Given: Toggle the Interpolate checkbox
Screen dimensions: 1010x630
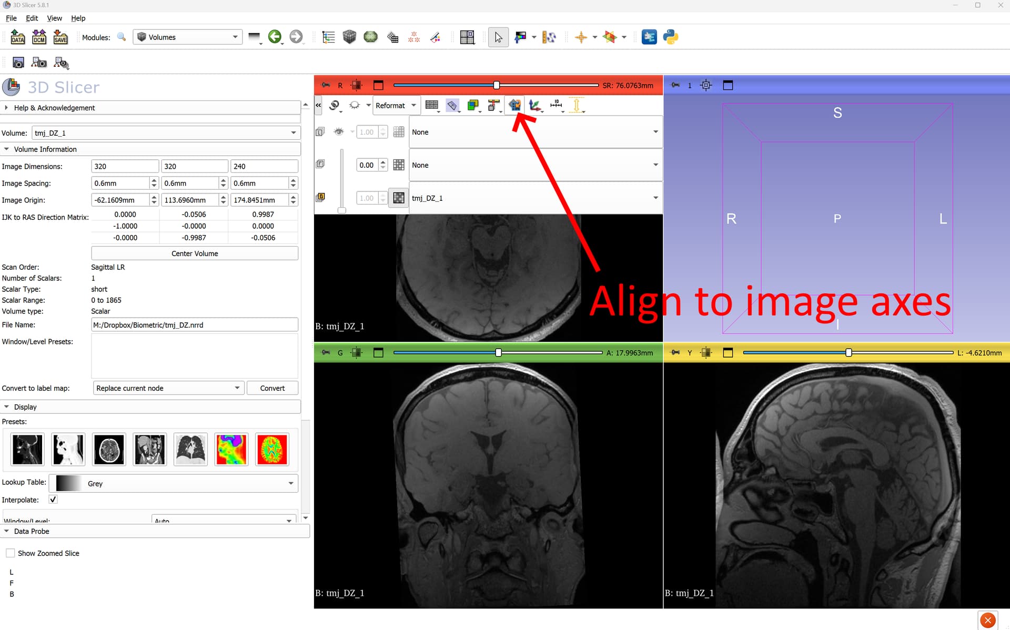Looking at the screenshot, I should click(53, 500).
